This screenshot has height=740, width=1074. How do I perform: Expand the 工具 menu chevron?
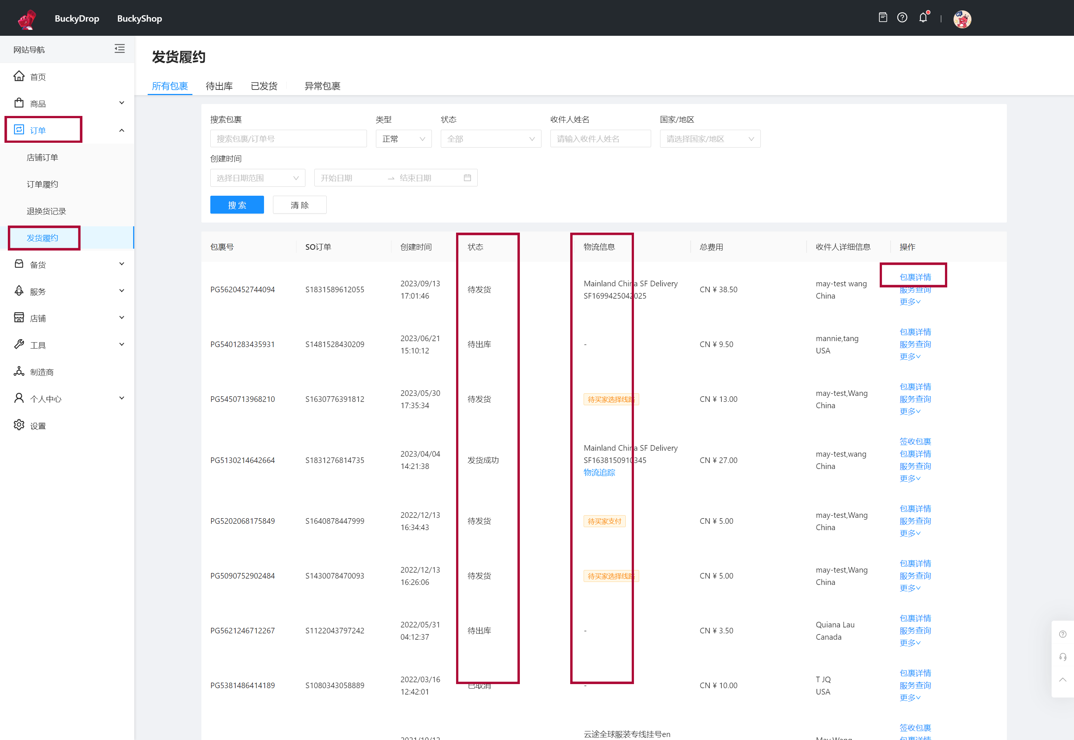tap(122, 344)
